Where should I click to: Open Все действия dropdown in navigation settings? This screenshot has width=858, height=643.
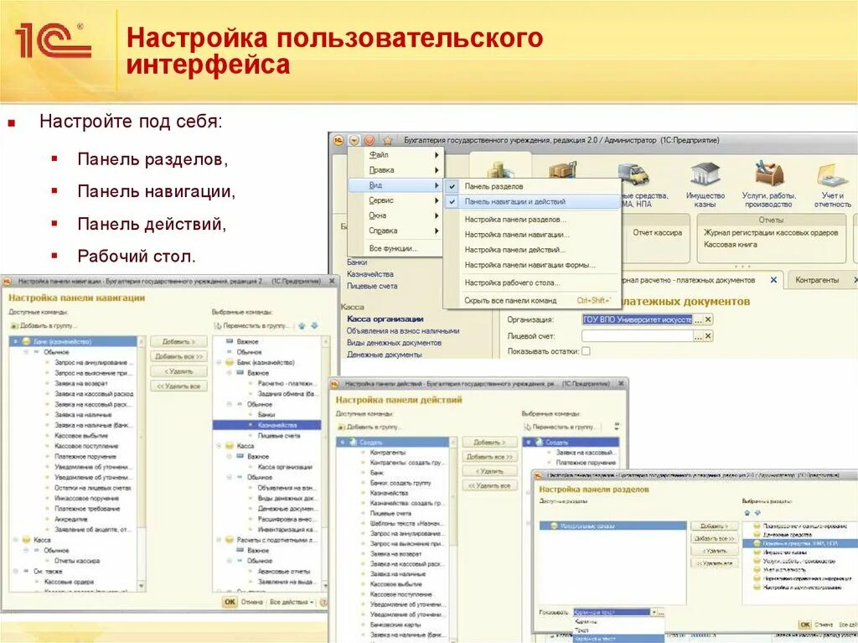click(x=292, y=602)
